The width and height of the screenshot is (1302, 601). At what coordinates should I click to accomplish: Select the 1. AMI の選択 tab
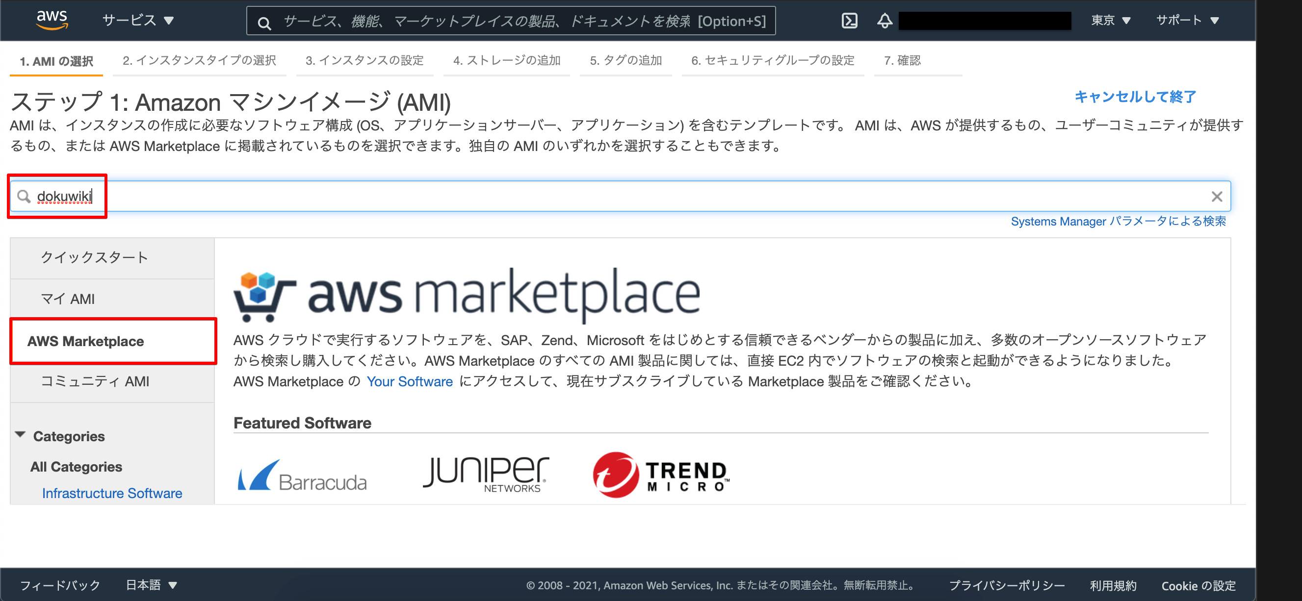(56, 62)
